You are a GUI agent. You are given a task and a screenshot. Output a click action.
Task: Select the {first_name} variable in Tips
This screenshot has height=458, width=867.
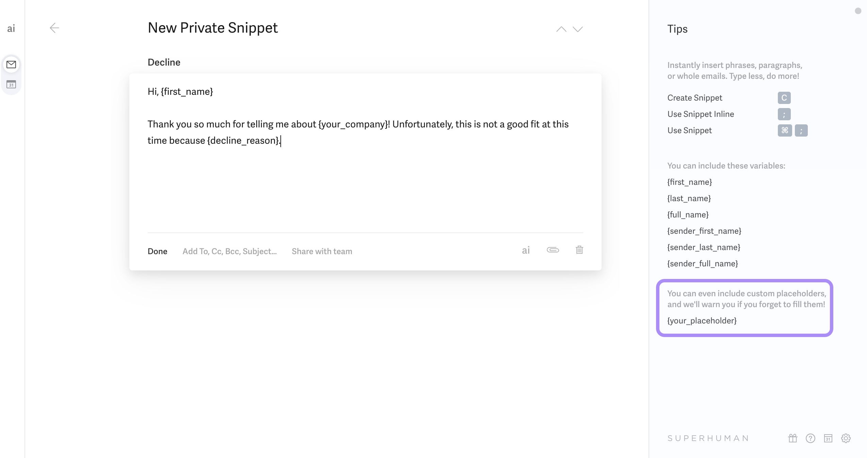tap(689, 182)
